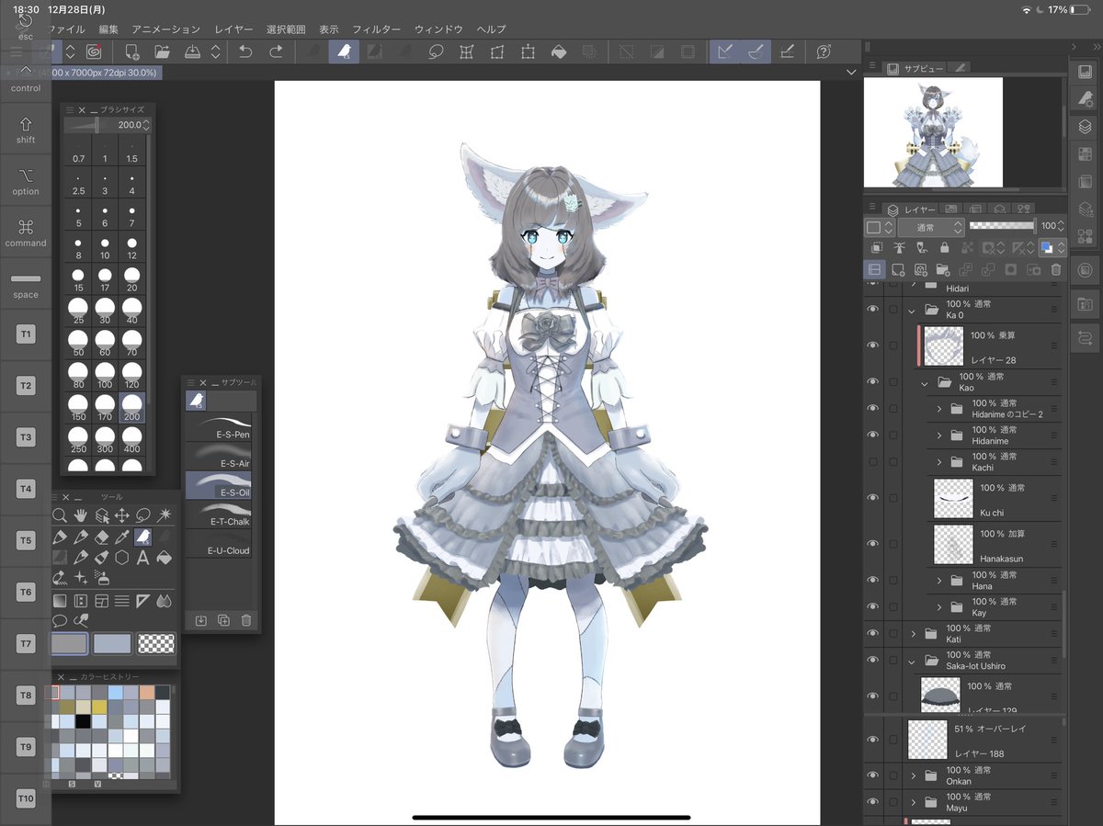Expand the Hidanime のコピー 2 folder
This screenshot has height=826, width=1103.
click(x=939, y=409)
